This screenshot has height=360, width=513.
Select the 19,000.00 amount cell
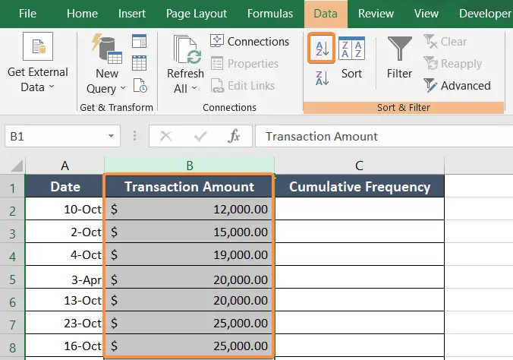coord(190,254)
